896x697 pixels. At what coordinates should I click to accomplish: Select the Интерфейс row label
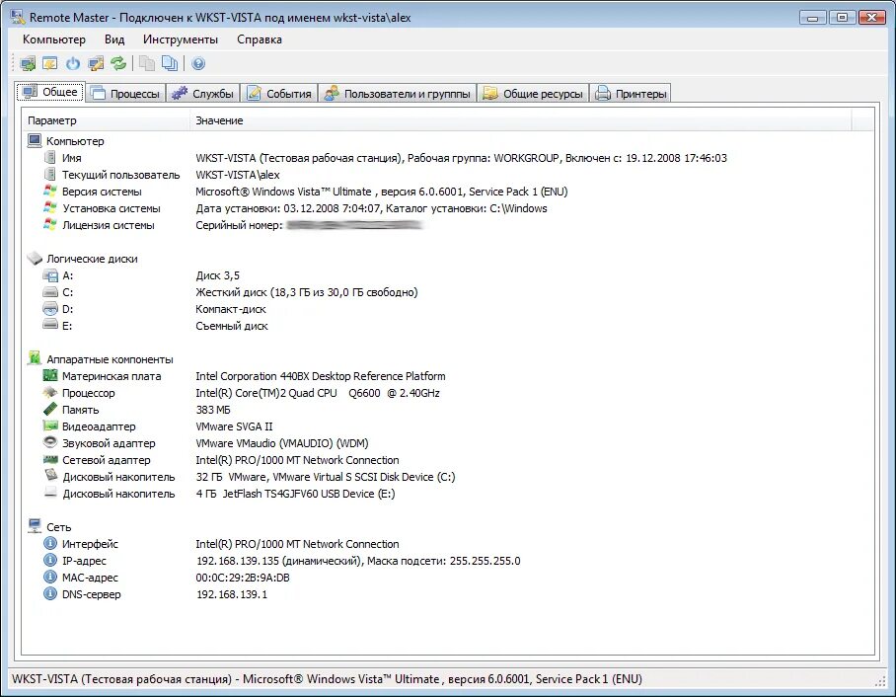(x=90, y=544)
